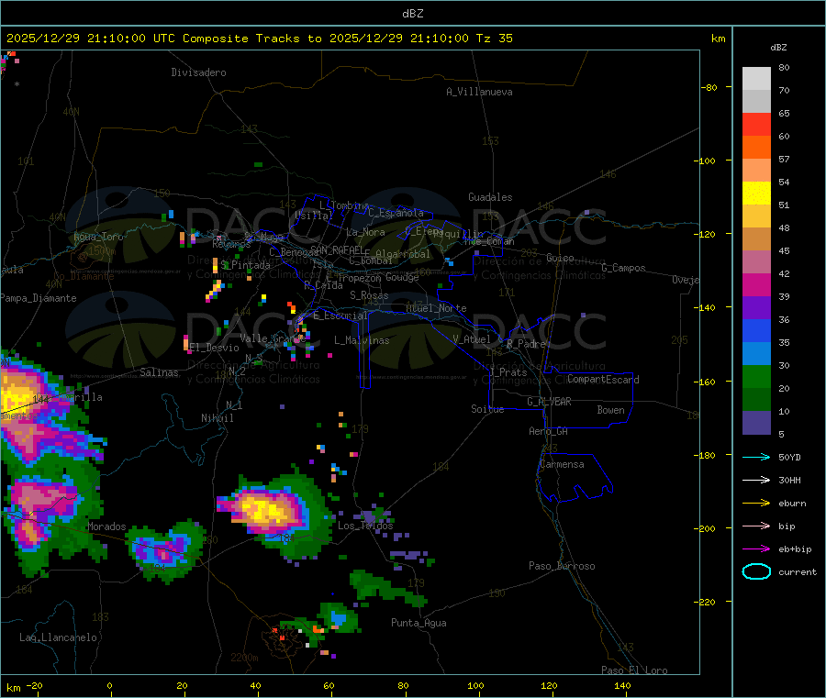Click the 'Punta_Agua' map label
This screenshot has width=826, height=698.
(419, 623)
